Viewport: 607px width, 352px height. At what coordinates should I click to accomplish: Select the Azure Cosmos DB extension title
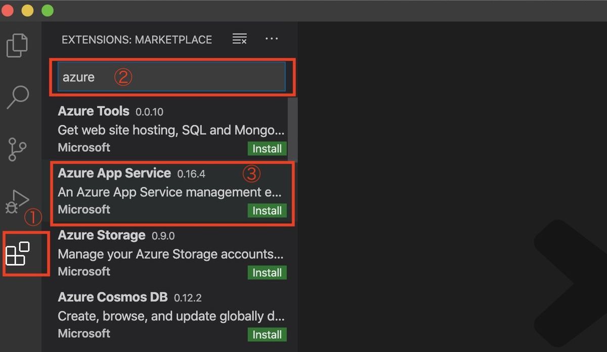[x=113, y=297]
